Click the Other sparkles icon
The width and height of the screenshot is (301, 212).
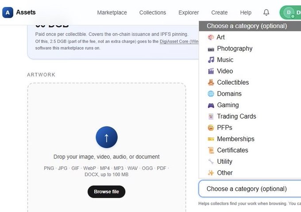click(x=211, y=173)
